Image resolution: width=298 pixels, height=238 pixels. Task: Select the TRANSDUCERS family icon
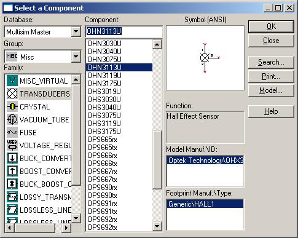[x=12, y=93]
